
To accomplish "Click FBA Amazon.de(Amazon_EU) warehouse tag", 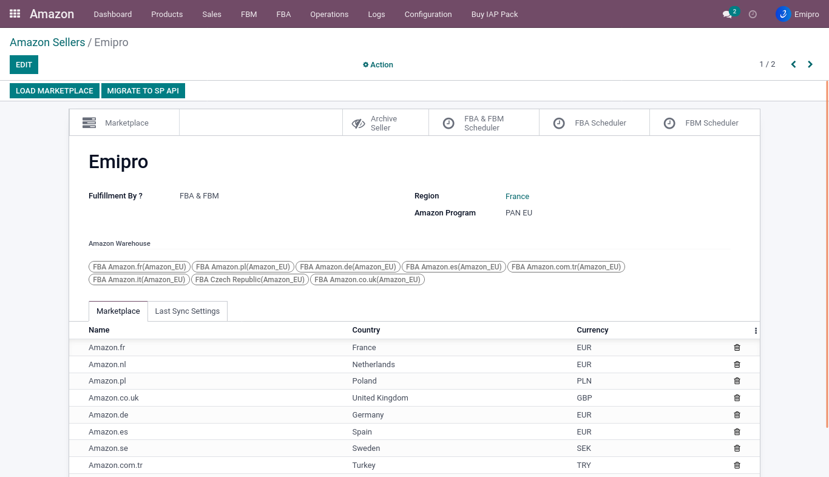I will click(x=348, y=267).
